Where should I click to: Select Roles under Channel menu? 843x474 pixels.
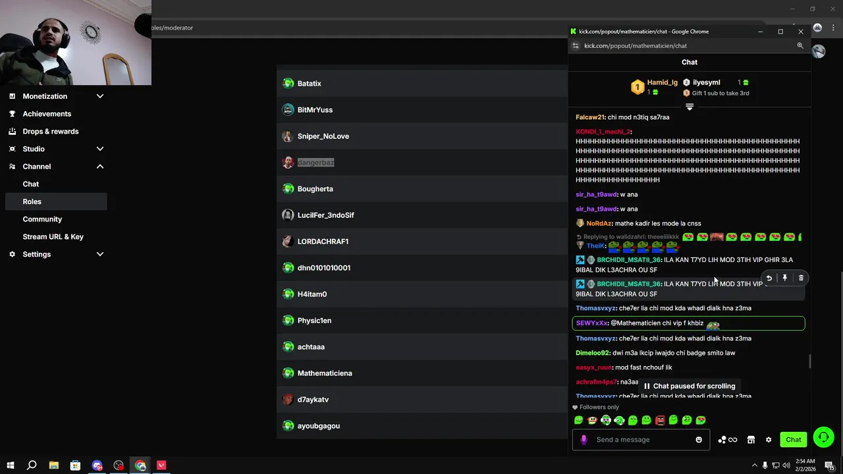(x=56, y=201)
